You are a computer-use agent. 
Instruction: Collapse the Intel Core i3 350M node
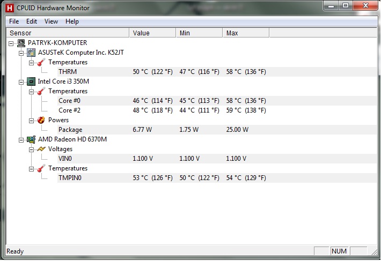(21, 82)
